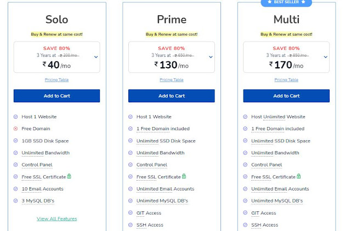Open Pricing Table link under Prime plan

pyautogui.click(x=172, y=80)
